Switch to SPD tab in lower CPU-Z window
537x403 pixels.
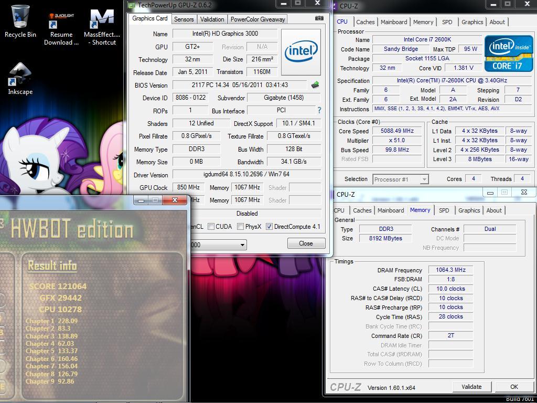[444, 210]
